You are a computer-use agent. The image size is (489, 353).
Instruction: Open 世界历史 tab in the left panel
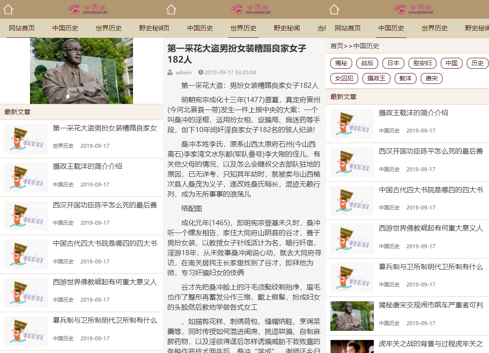pos(109,28)
